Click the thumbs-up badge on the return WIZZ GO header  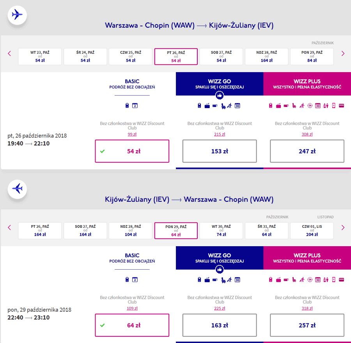click(x=220, y=269)
